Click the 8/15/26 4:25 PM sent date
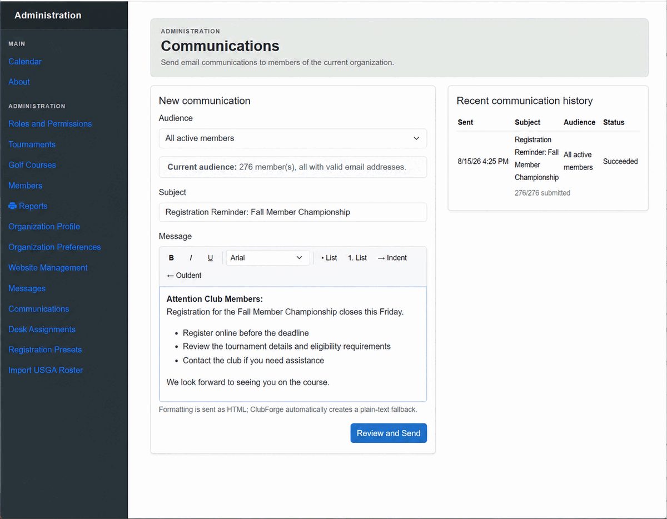Viewport: 667px width, 519px height. pos(483,162)
